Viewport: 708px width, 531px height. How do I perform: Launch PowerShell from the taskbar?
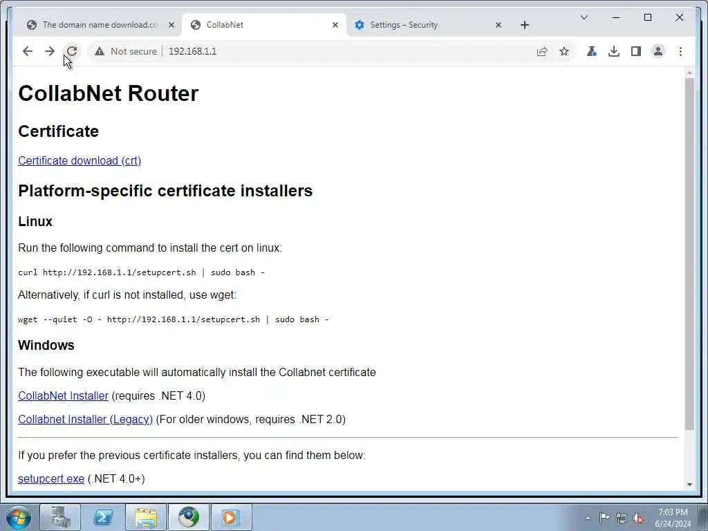click(103, 517)
